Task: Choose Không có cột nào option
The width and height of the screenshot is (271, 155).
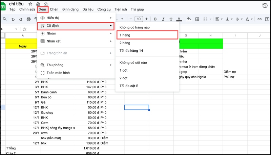Action: click(x=147, y=62)
